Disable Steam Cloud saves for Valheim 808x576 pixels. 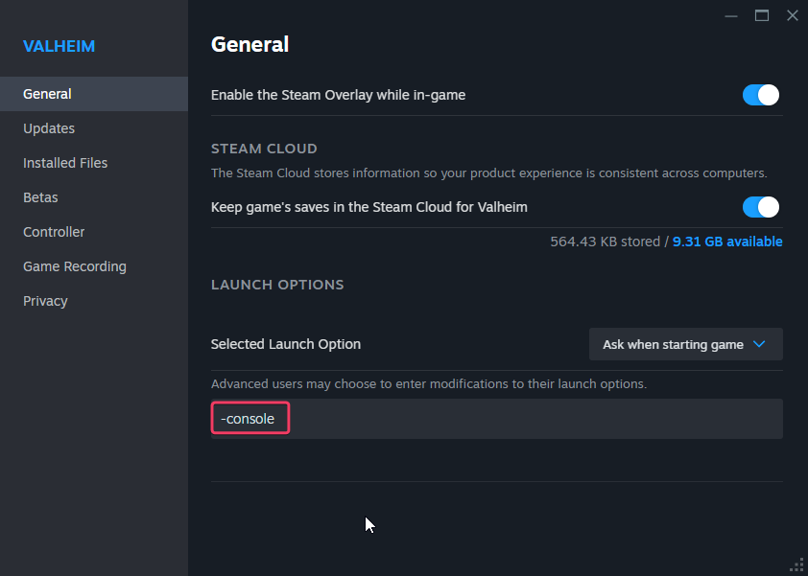(760, 207)
